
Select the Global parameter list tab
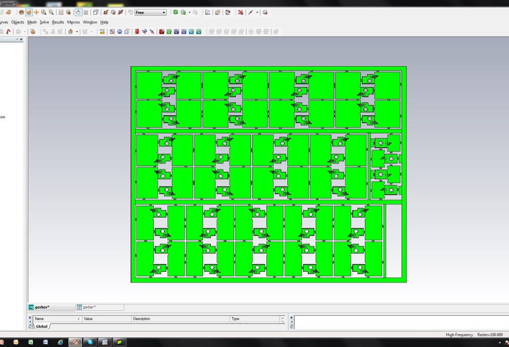click(x=42, y=326)
